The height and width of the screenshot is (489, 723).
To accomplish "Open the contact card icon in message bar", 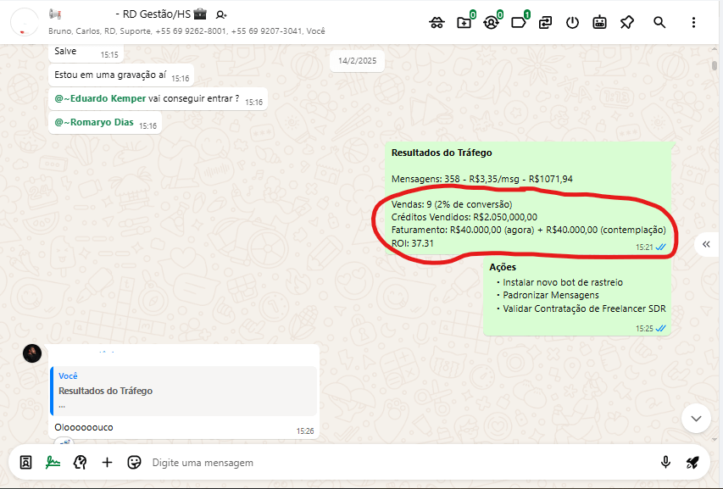I will pyautogui.click(x=26, y=462).
